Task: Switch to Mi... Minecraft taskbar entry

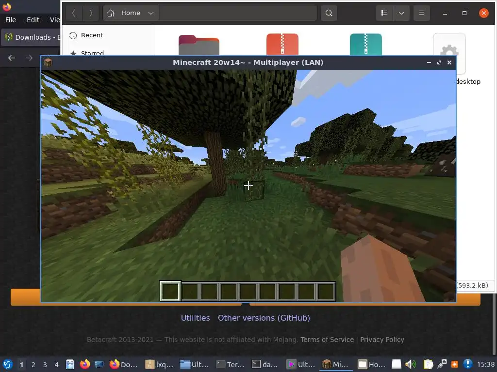Action: (336, 364)
